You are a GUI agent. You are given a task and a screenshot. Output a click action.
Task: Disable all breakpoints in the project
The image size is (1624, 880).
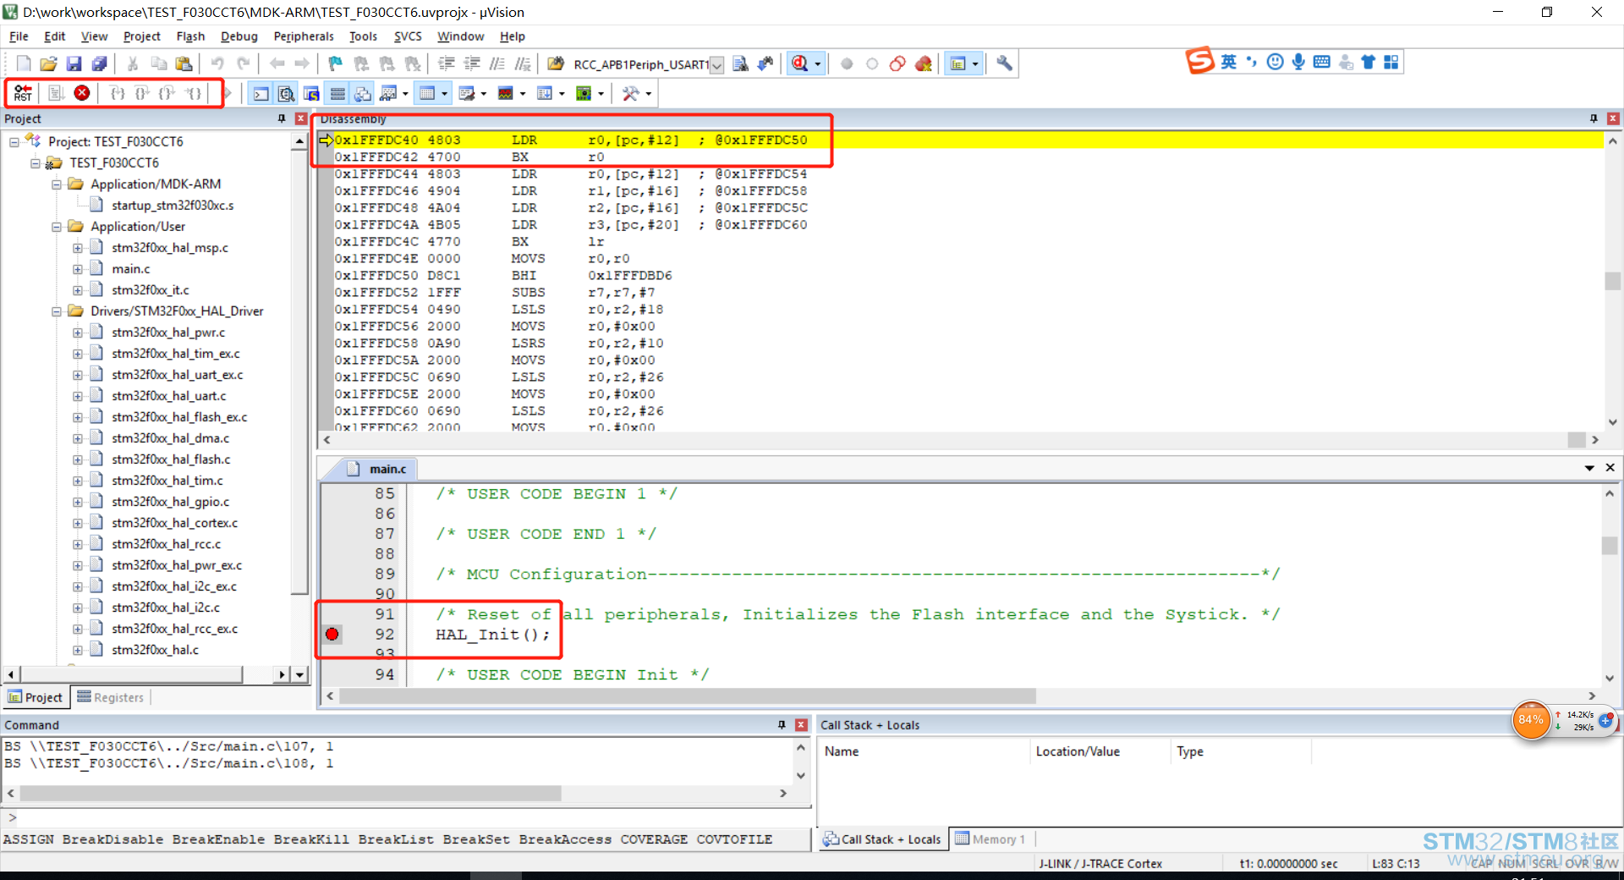897,63
